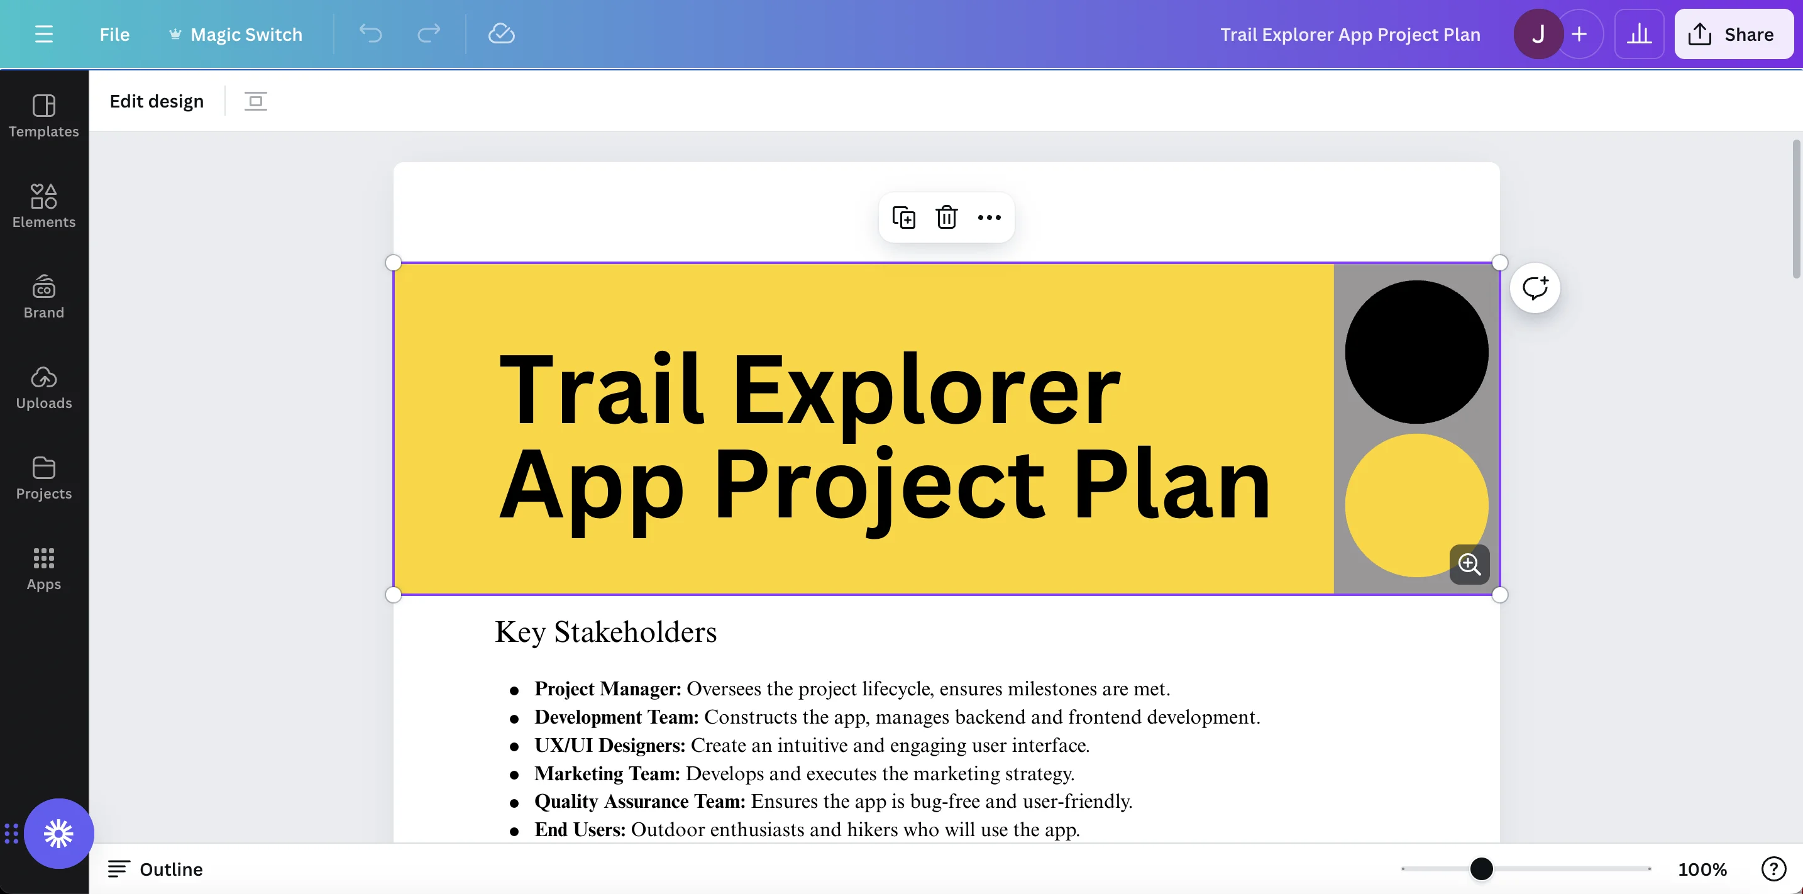Click the Key Stakeholders heading text
The image size is (1803, 894).
[605, 631]
